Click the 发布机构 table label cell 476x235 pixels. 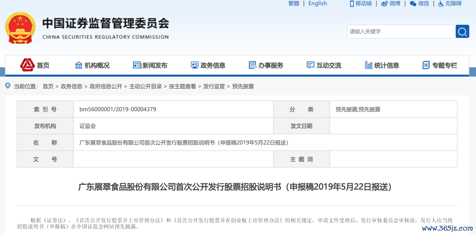[45, 126]
